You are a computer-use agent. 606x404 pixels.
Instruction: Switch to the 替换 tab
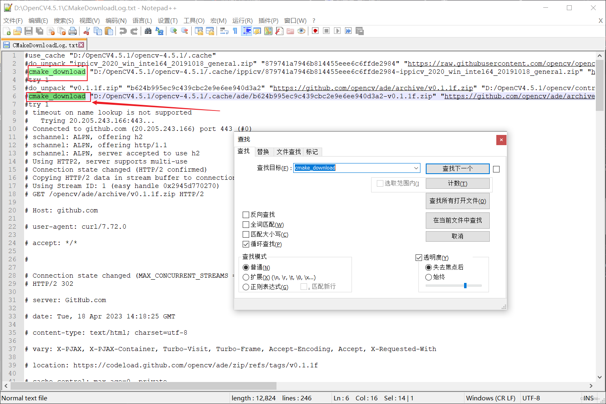pos(263,152)
